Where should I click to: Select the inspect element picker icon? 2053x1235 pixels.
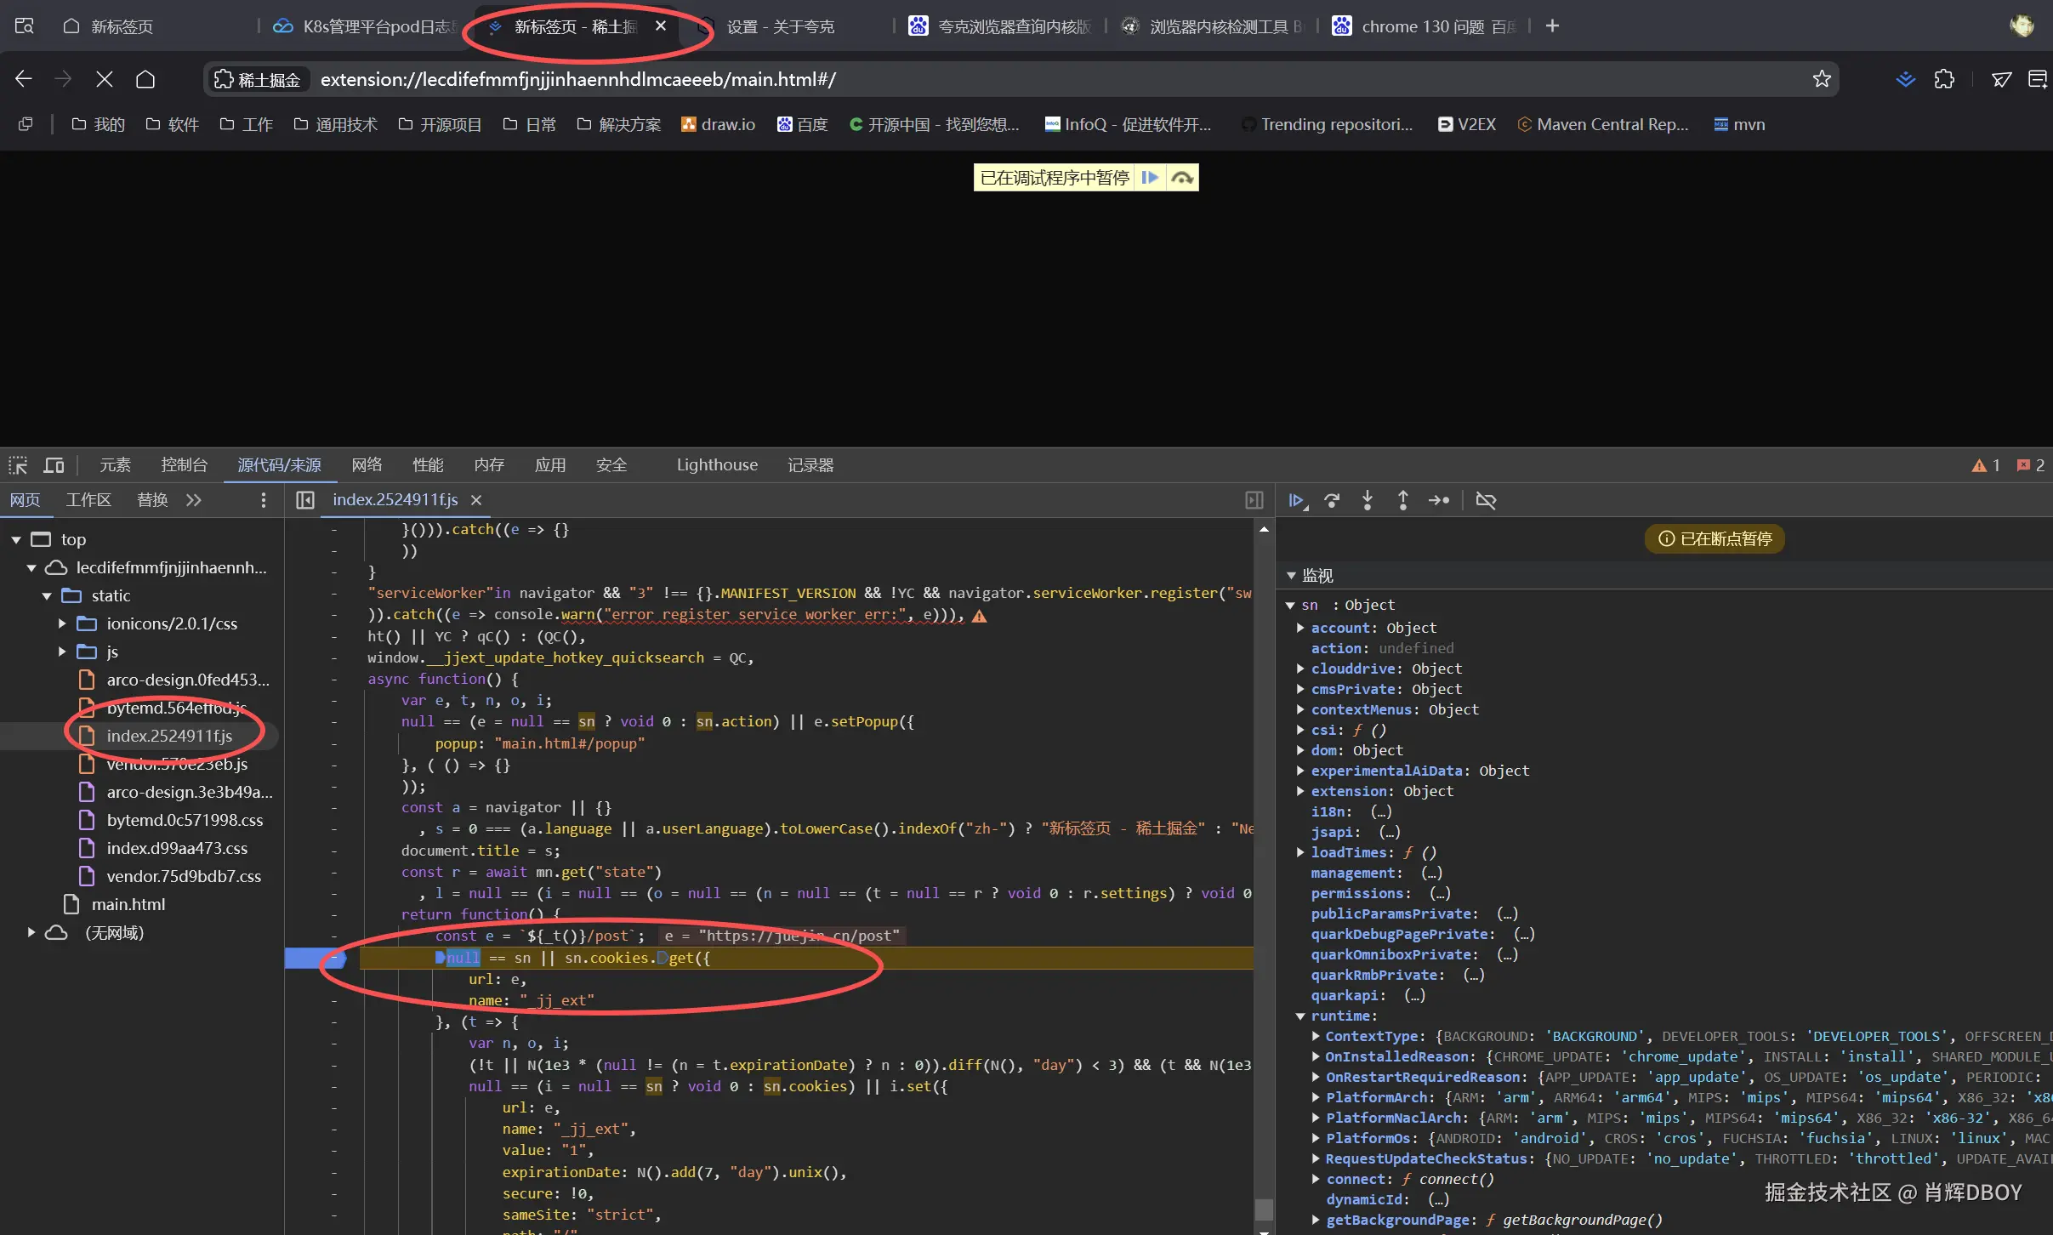click(x=18, y=465)
